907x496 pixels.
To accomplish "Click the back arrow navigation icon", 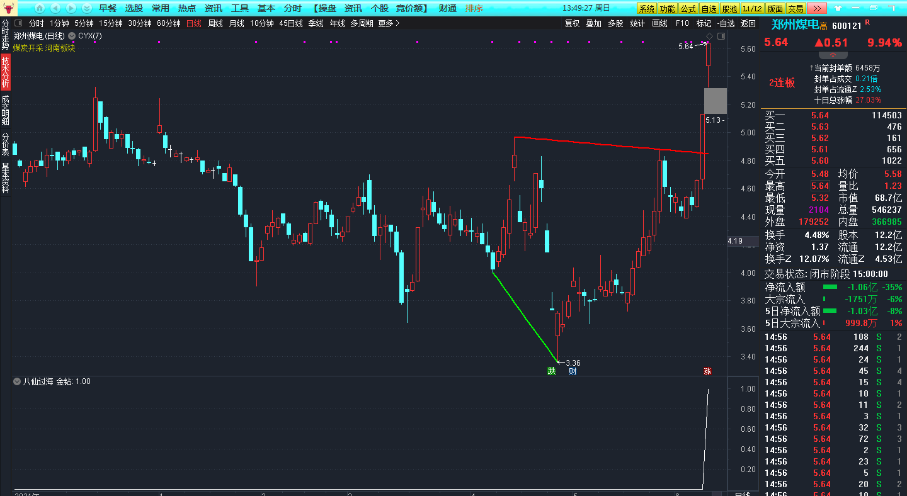I will pos(55,8).
